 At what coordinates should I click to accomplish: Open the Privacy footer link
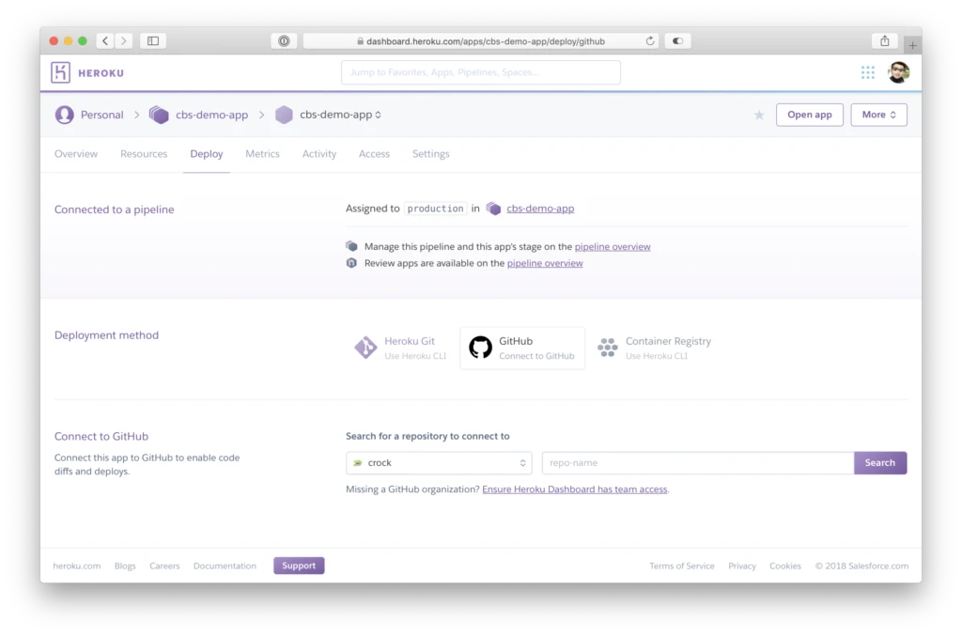click(x=742, y=566)
